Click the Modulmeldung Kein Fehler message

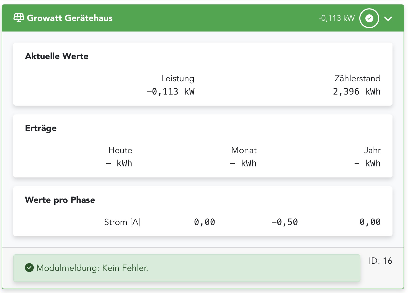pyautogui.click(x=92, y=268)
